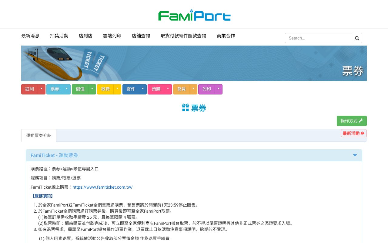Expand the 寄件 dropdown

tap(143, 89)
